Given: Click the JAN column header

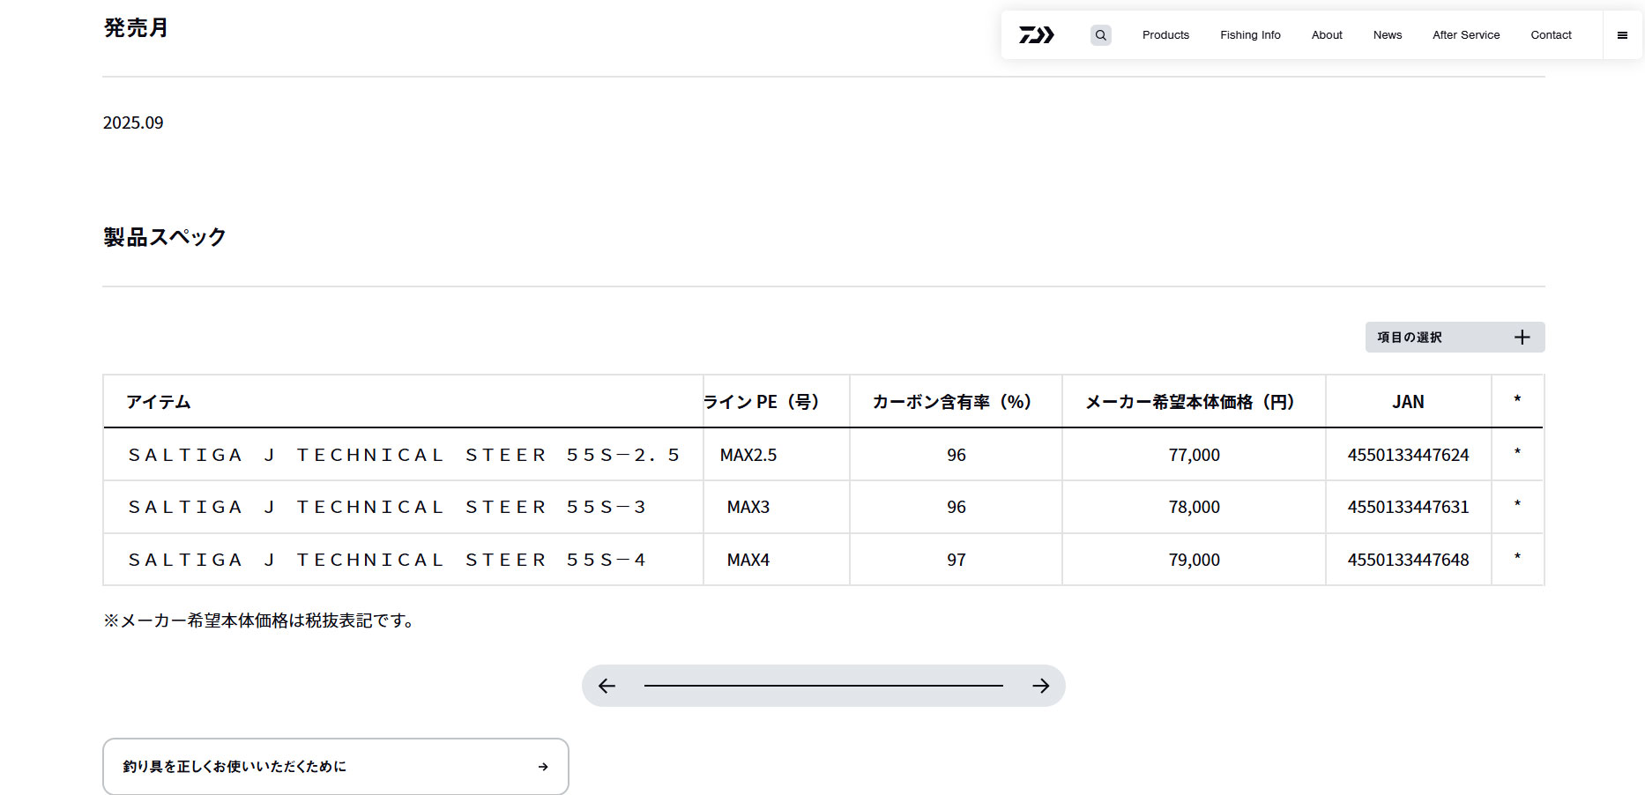Looking at the screenshot, I should (1408, 402).
